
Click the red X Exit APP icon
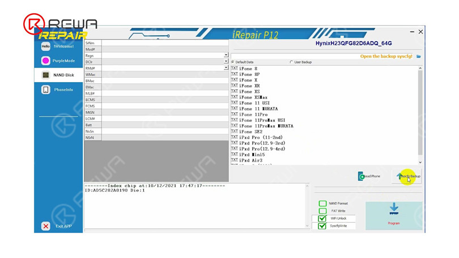[x=46, y=226]
